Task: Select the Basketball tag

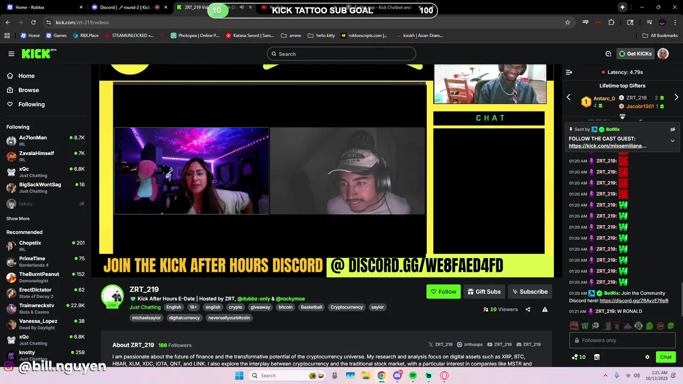Action: point(311,307)
